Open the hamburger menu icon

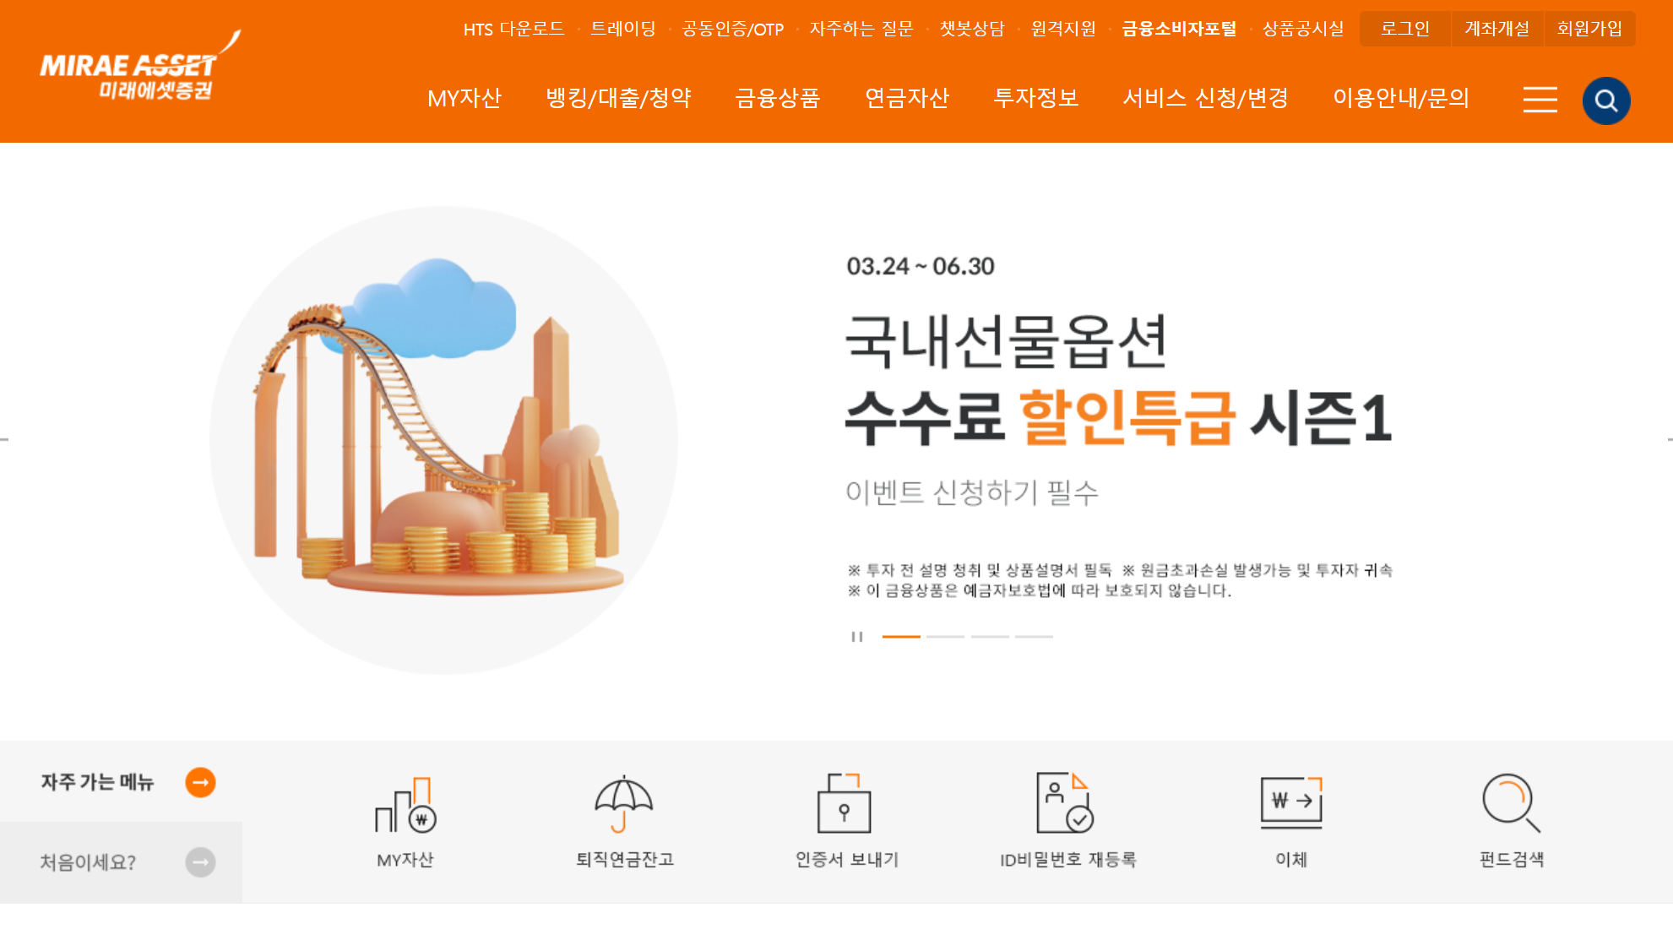[1540, 100]
